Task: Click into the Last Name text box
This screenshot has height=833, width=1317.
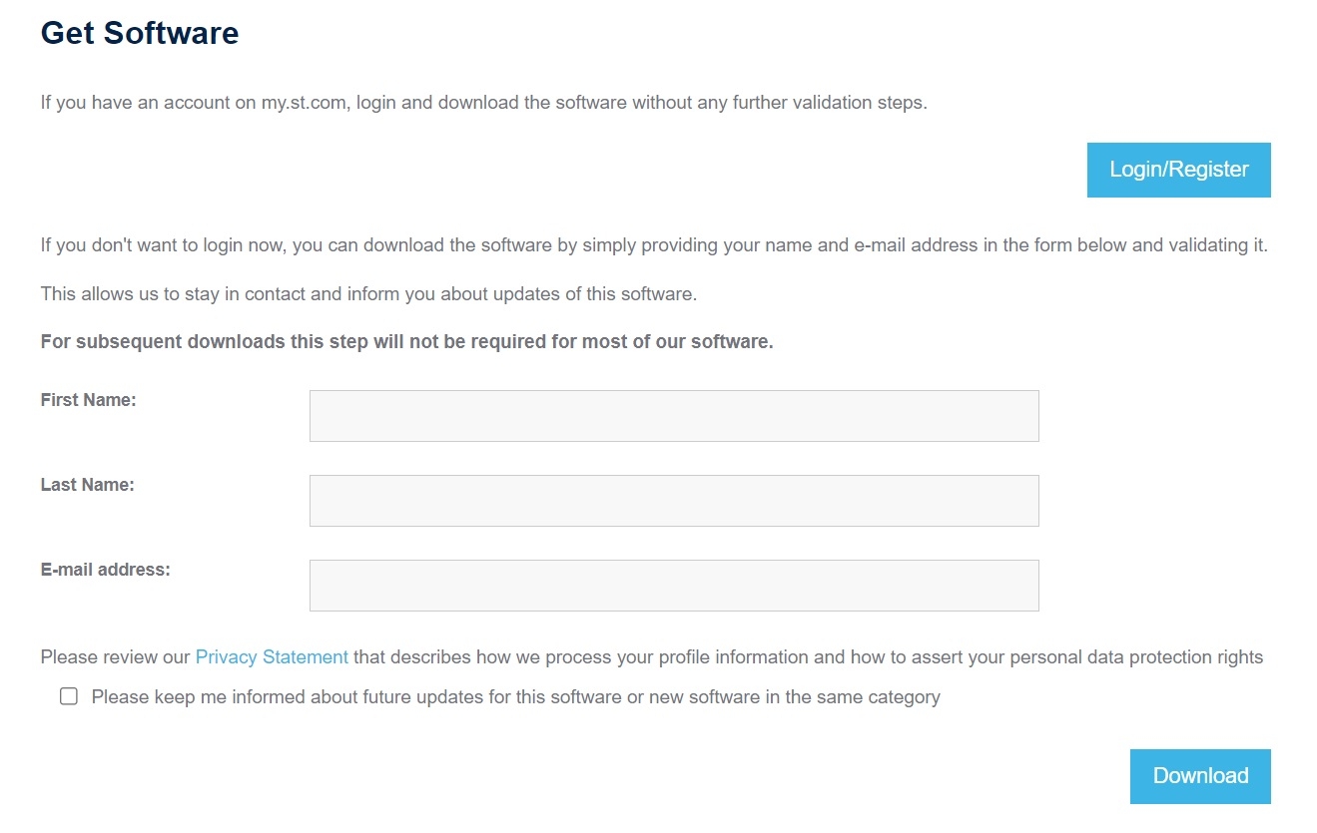Action: coord(674,501)
